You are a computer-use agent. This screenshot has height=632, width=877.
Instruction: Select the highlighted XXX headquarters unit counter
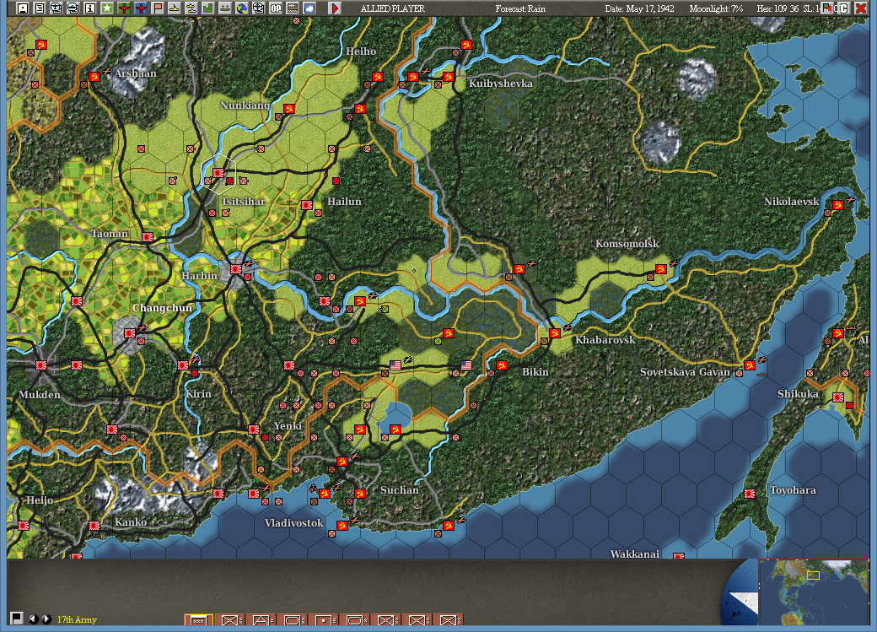pos(198,620)
